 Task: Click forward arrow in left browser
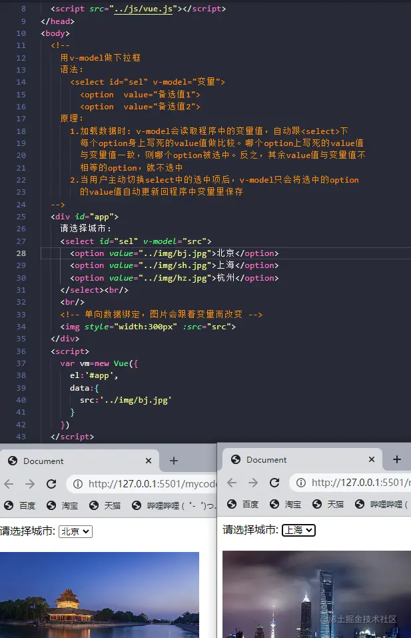[30, 484]
